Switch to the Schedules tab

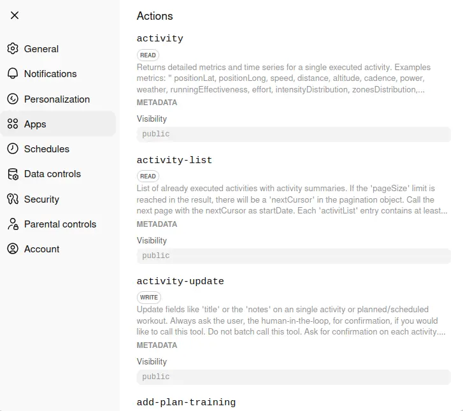(x=46, y=149)
